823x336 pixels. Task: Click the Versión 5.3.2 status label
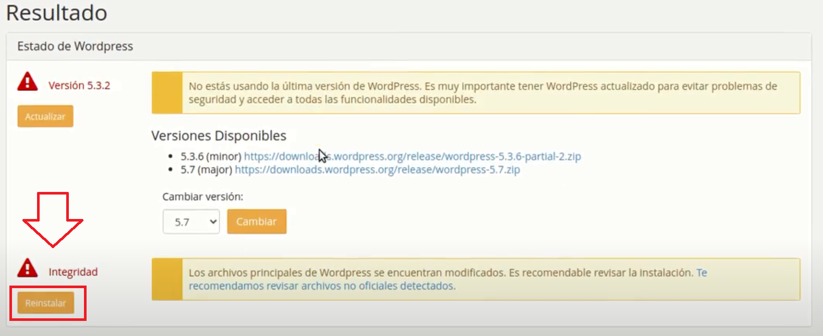point(79,86)
